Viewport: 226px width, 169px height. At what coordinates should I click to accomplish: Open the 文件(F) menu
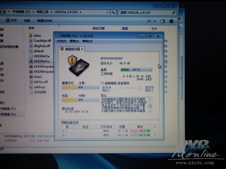[x=62, y=41]
